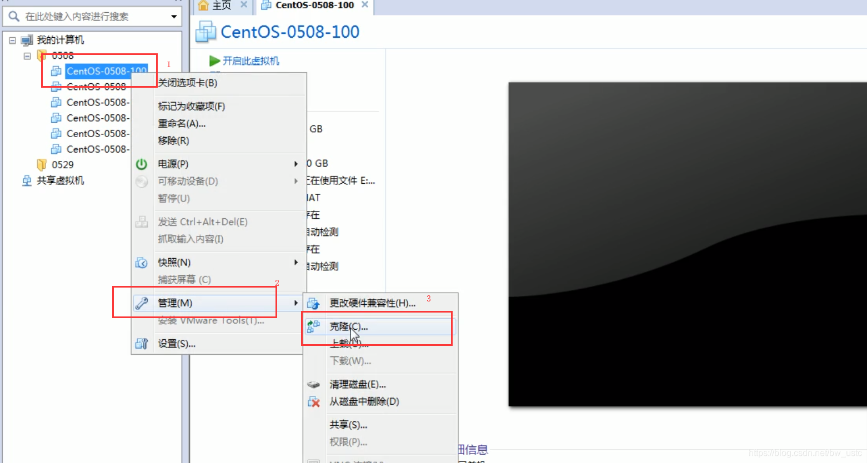Choose 从磁盘中删除(D) from submenu
Screen dimensions: 867x463
364,401
